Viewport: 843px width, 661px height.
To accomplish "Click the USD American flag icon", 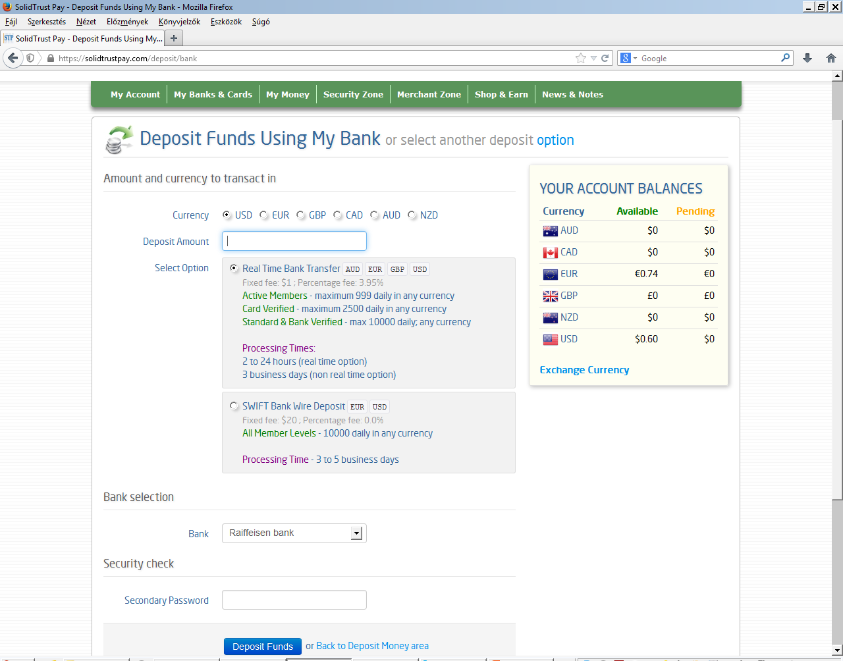I will click(550, 339).
